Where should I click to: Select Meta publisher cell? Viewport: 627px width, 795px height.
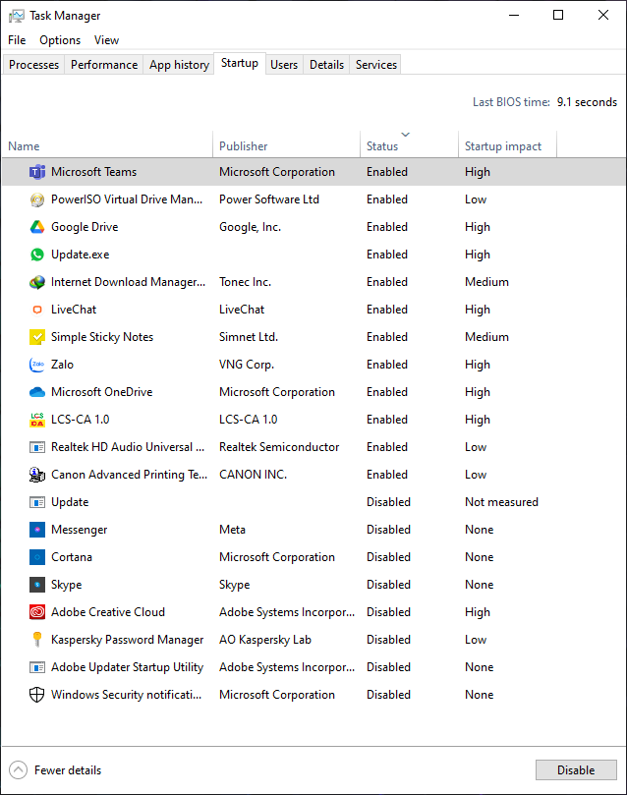point(232,530)
